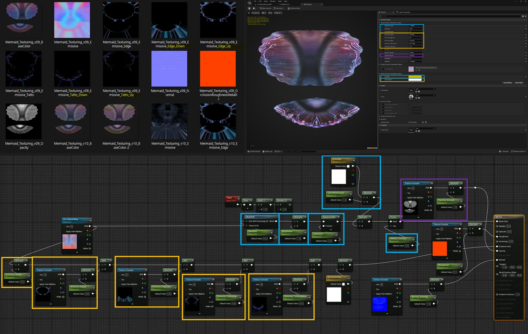Image resolution: width=528 pixels, height=334 pixels.
Task: Open the Tools menu
Action: [x=280, y=1]
